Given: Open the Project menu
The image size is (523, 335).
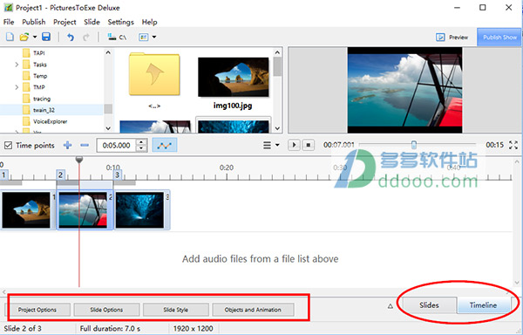Looking at the screenshot, I should tap(65, 22).
